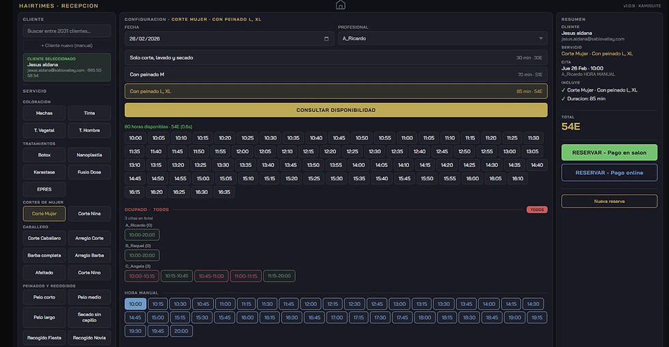Viewport: 669px width, 347px height.
Task: Pick the available 10:05 time slot
Action: 158,138
